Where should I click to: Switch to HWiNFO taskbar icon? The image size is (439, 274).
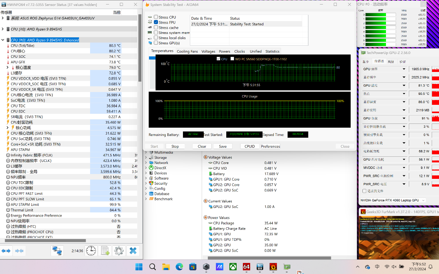[260, 267]
